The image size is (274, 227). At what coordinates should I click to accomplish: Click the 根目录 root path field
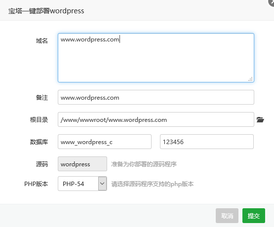(x=156, y=119)
